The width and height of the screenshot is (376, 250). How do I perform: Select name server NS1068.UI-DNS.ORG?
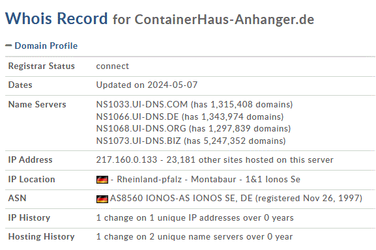click(141, 129)
